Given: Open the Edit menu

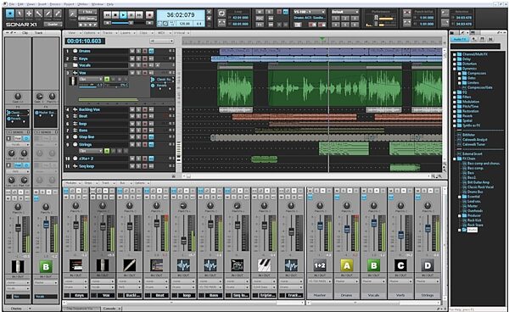Looking at the screenshot, I should tap(20, 4).
